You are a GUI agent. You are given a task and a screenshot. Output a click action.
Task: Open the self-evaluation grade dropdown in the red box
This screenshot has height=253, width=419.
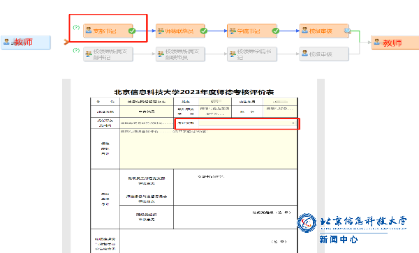[x=247, y=123]
